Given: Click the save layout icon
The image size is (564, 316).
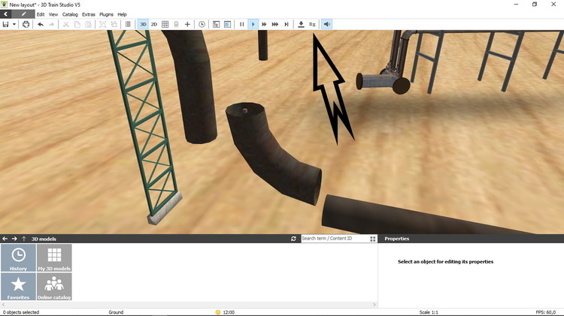Looking at the screenshot, I should click(x=5, y=24).
